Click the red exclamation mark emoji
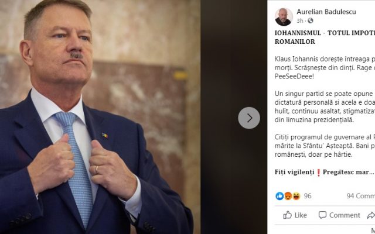 318,173
